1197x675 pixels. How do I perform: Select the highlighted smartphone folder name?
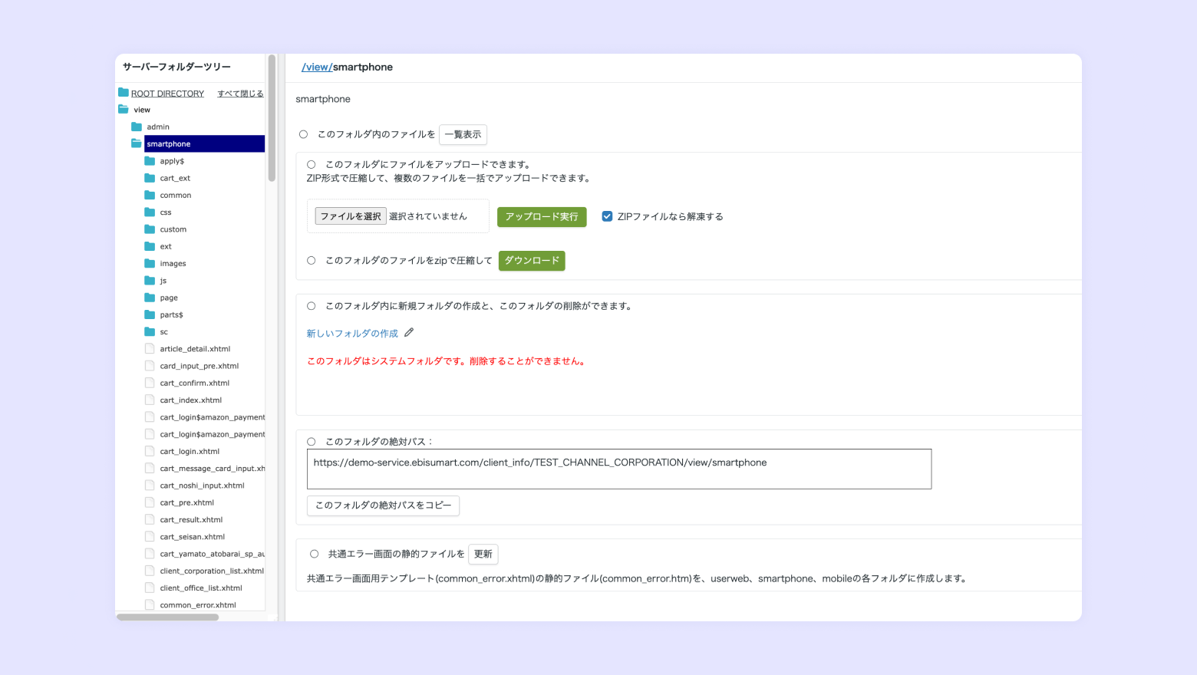click(x=169, y=144)
